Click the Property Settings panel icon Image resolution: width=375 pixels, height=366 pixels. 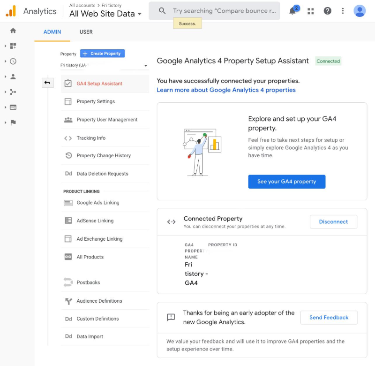click(x=68, y=101)
